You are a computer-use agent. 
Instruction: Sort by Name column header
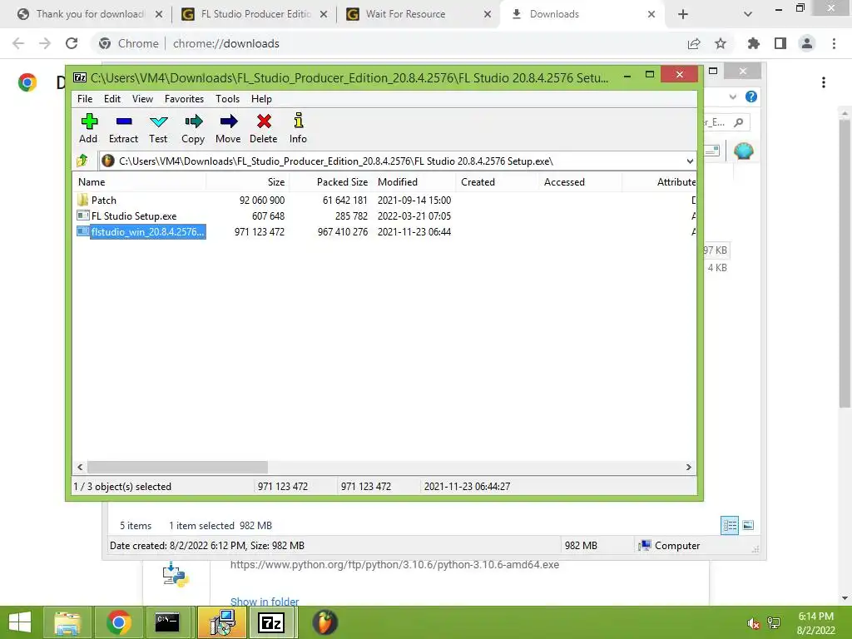[139, 182]
